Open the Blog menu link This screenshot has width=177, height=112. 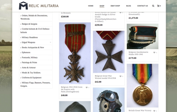(128, 6)
